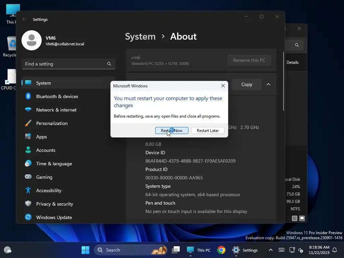This screenshot has width=344, height=258.
Task: Open Network & internet settings
Action: tap(69, 110)
